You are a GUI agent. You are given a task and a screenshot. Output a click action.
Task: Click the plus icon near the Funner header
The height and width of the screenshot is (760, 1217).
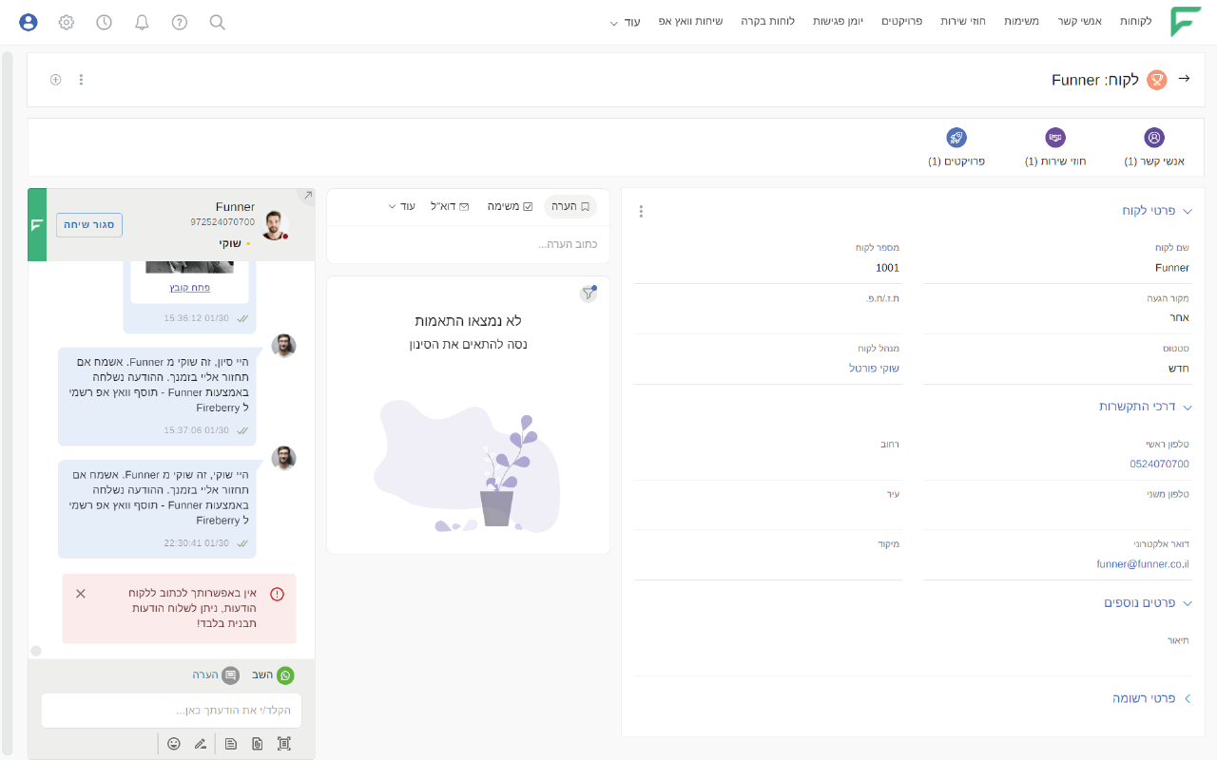click(x=55, y=80)
